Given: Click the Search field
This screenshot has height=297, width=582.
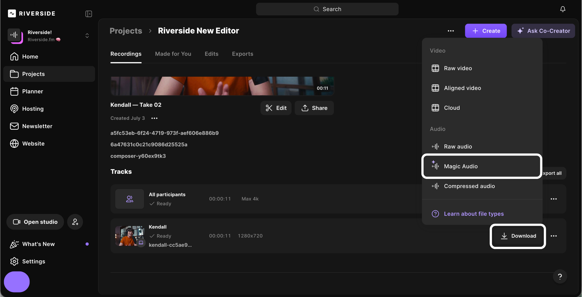Looking at the screenshot, I should click(327, 9).
